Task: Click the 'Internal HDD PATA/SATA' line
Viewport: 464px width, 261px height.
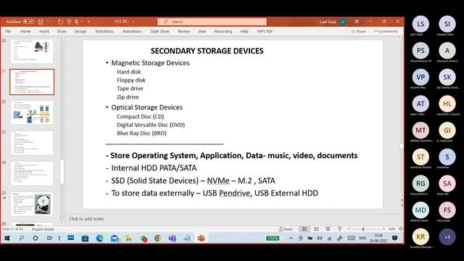Action: [154, 167]
